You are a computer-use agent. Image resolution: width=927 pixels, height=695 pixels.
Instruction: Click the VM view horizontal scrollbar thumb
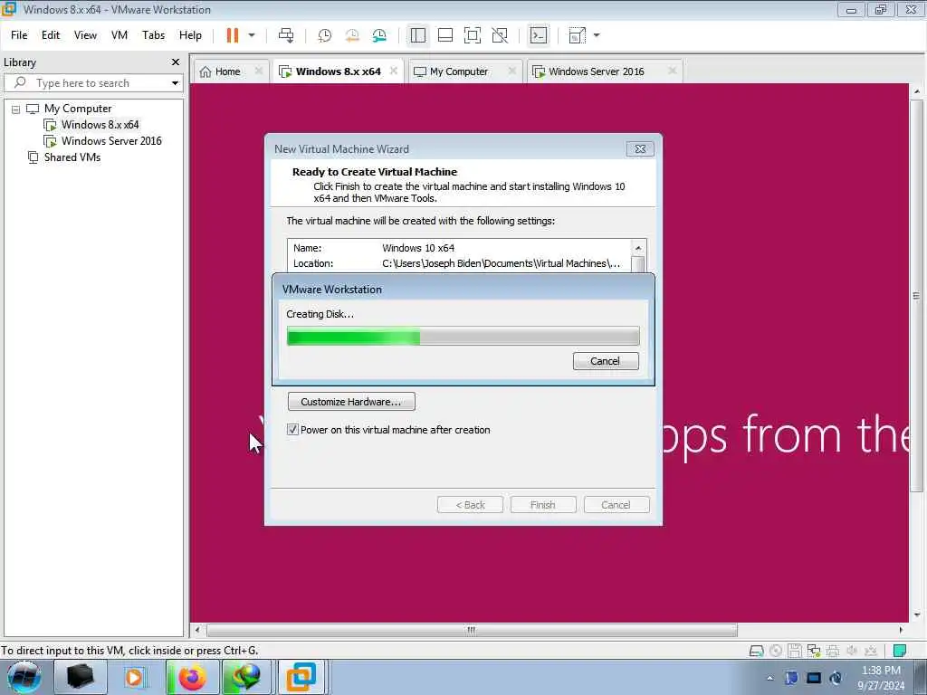tap(471, 630)
